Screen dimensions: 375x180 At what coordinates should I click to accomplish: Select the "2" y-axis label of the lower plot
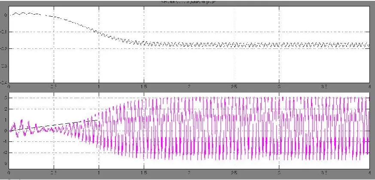(6, 109)
